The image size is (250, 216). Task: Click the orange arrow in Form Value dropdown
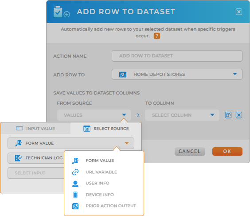[x=127, y=143]
